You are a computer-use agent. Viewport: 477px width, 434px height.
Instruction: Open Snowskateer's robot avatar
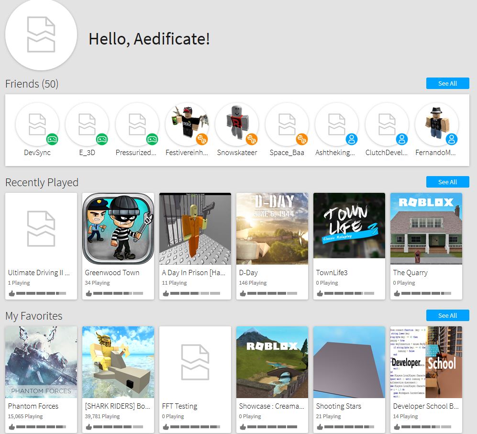(x=237, y=124)
